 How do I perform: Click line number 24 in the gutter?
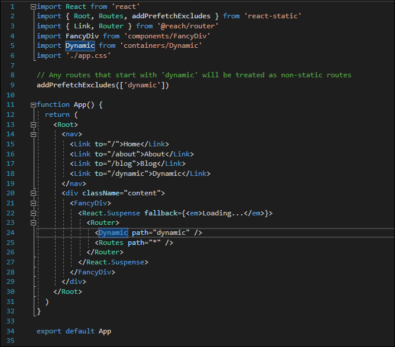click(x=10, y=233)
